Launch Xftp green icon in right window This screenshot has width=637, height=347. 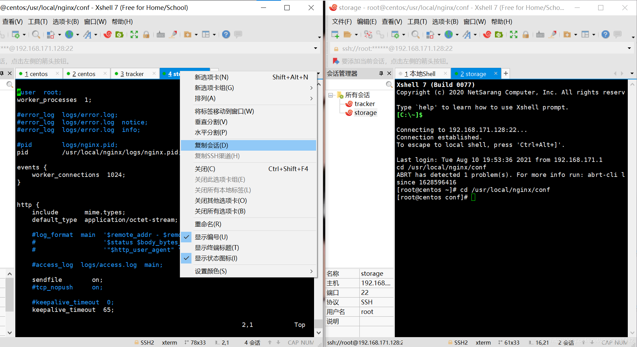point(499,34)
